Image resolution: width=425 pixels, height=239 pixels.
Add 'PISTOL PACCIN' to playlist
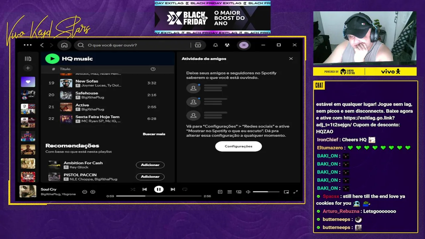[x=150, y=177]
